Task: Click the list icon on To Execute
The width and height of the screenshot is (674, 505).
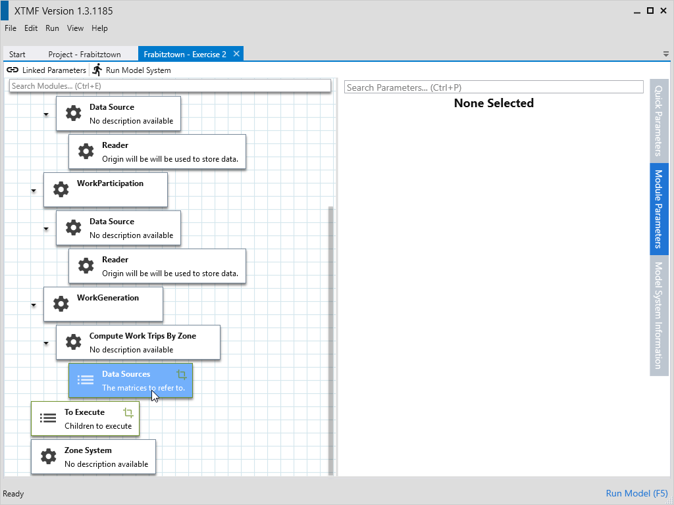Action: click(x=48, y=418)
